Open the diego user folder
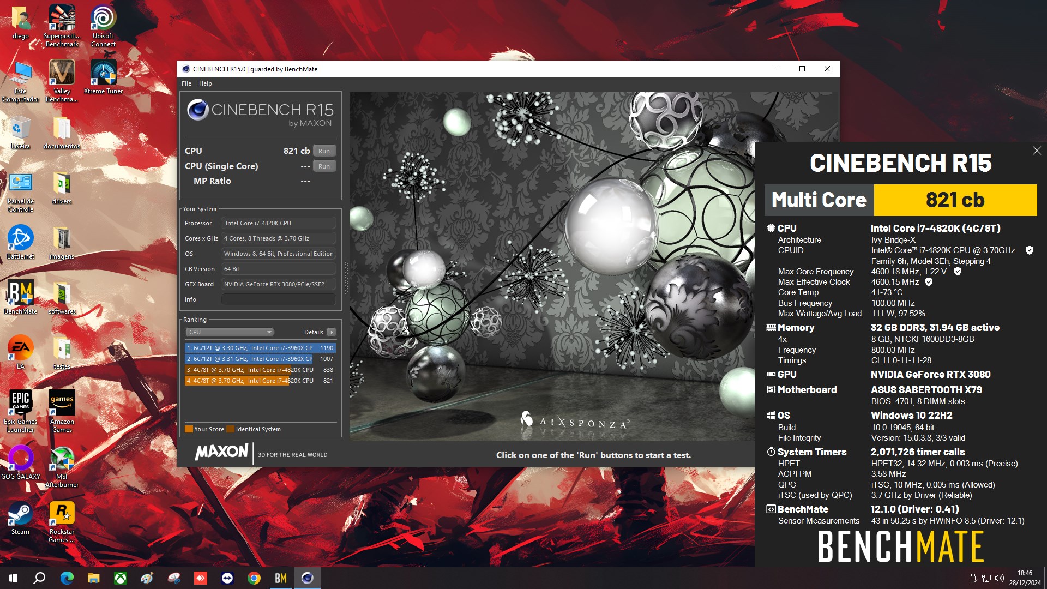Viewport: 1047px width, 589px height. click(21, 22)
